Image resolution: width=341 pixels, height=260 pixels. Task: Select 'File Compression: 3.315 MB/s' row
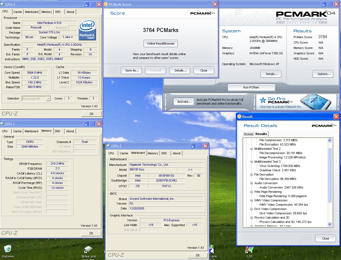click(x=278, y=140)
